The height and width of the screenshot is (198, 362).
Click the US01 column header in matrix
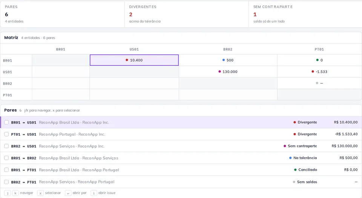point(134,49)
